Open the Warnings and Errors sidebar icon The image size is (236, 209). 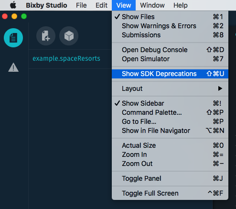(13, 67)
